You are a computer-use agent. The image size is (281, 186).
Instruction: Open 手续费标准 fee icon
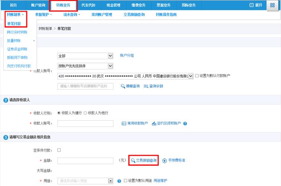[164, 161]
